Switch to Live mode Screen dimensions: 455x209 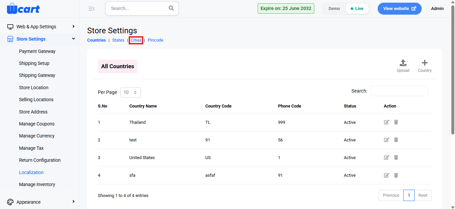[x=357, y=9]
